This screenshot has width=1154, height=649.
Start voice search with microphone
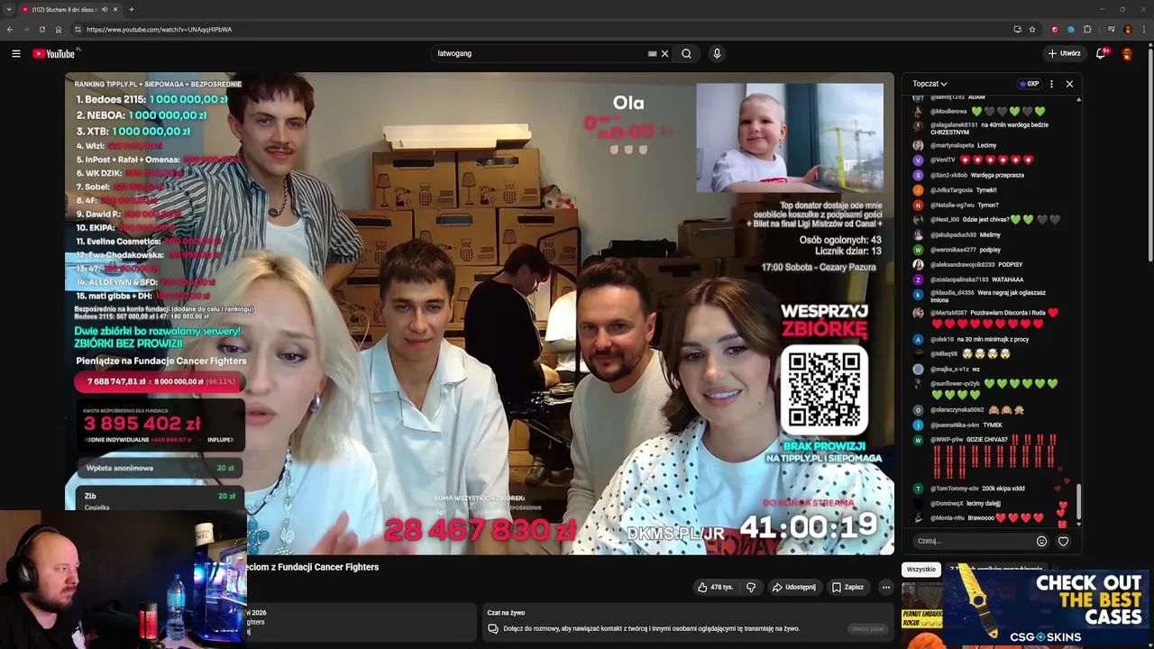click(x=717, y=53)
